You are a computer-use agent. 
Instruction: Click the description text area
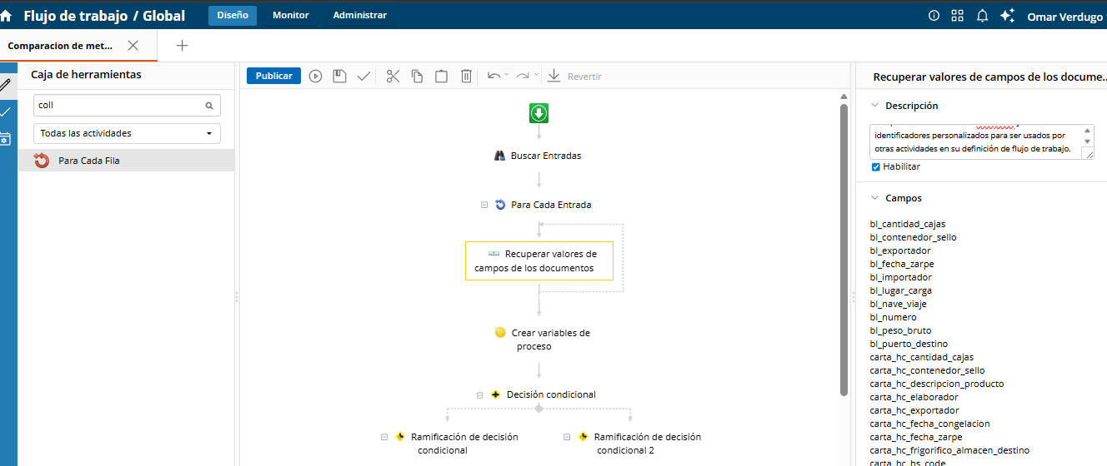(x=975, y=141)
